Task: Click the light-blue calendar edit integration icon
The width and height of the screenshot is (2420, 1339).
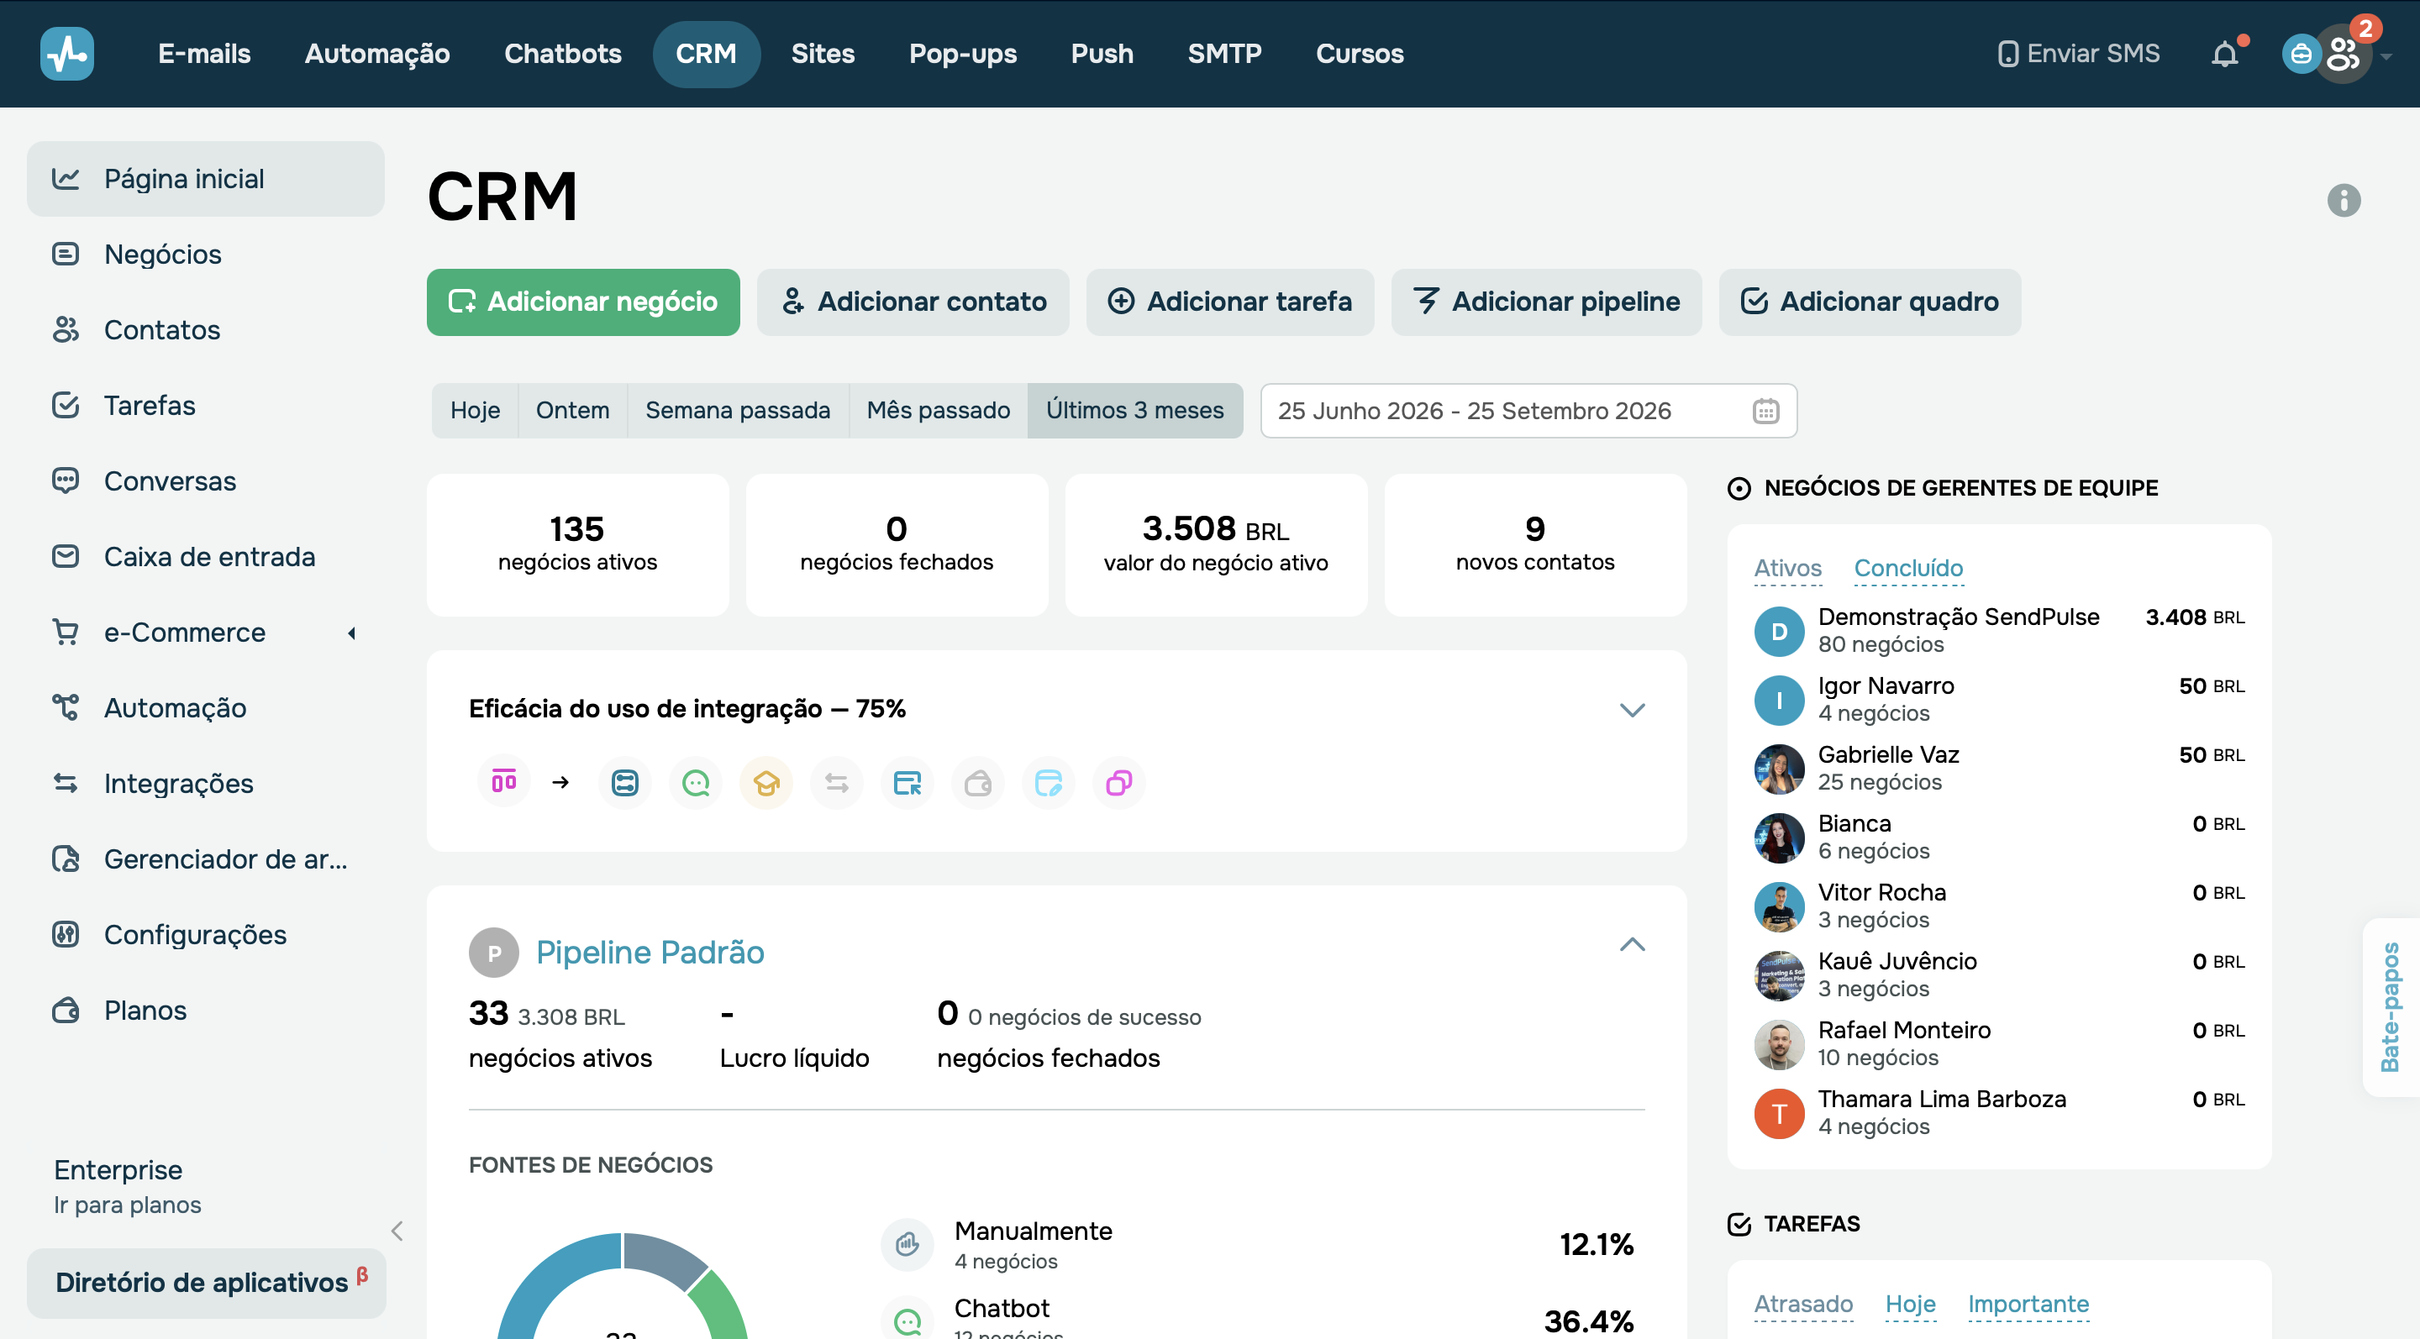Action: pyautogui.click(x=1049, y=782)
